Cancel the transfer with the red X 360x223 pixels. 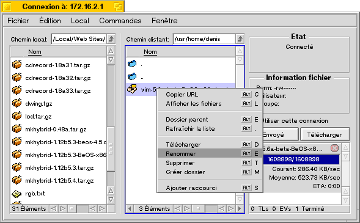pos(334,148)
